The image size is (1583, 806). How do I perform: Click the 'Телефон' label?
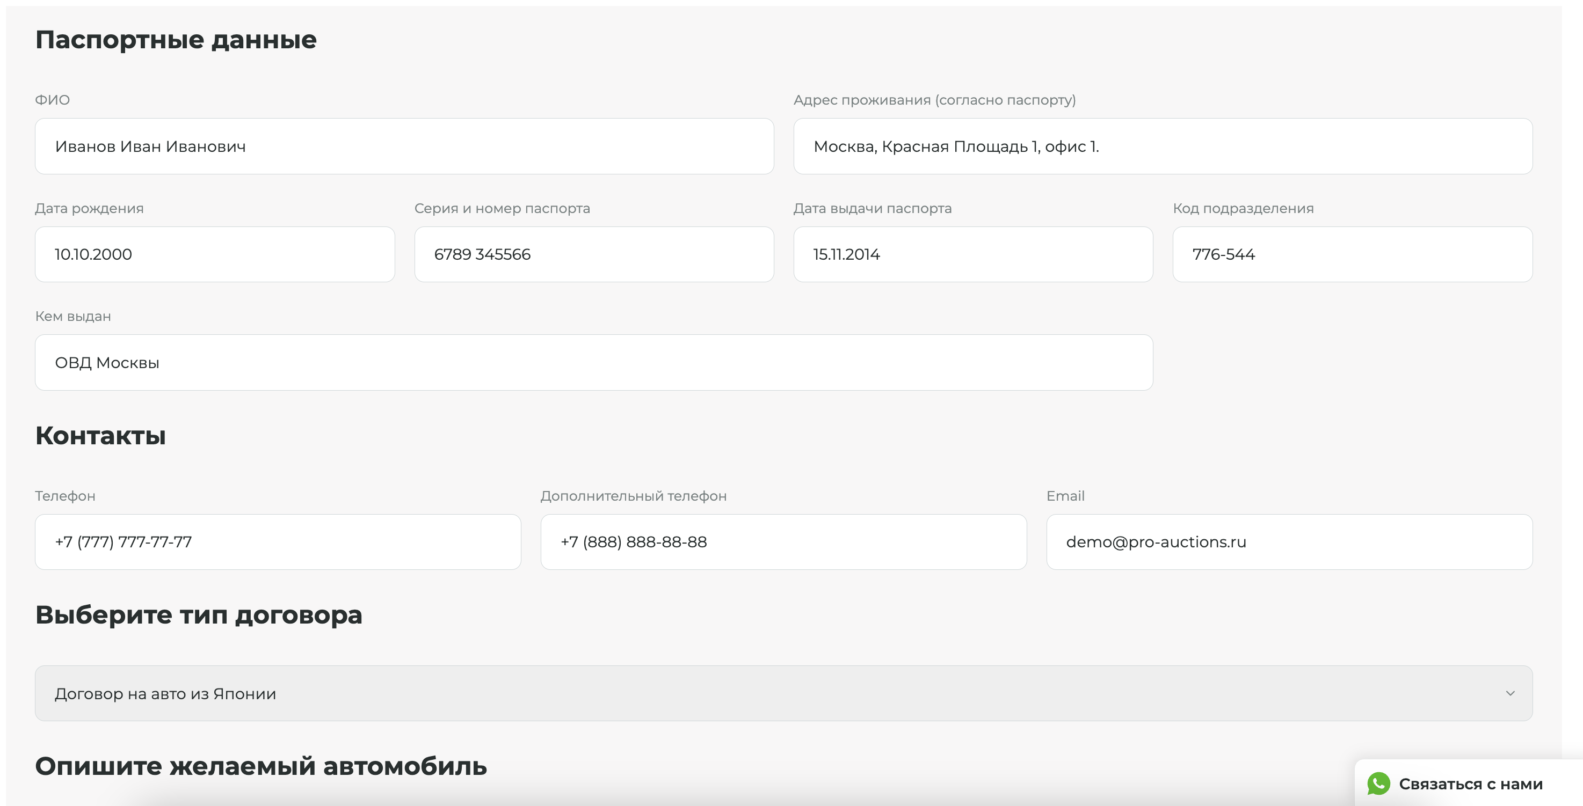tap(65, 496)
